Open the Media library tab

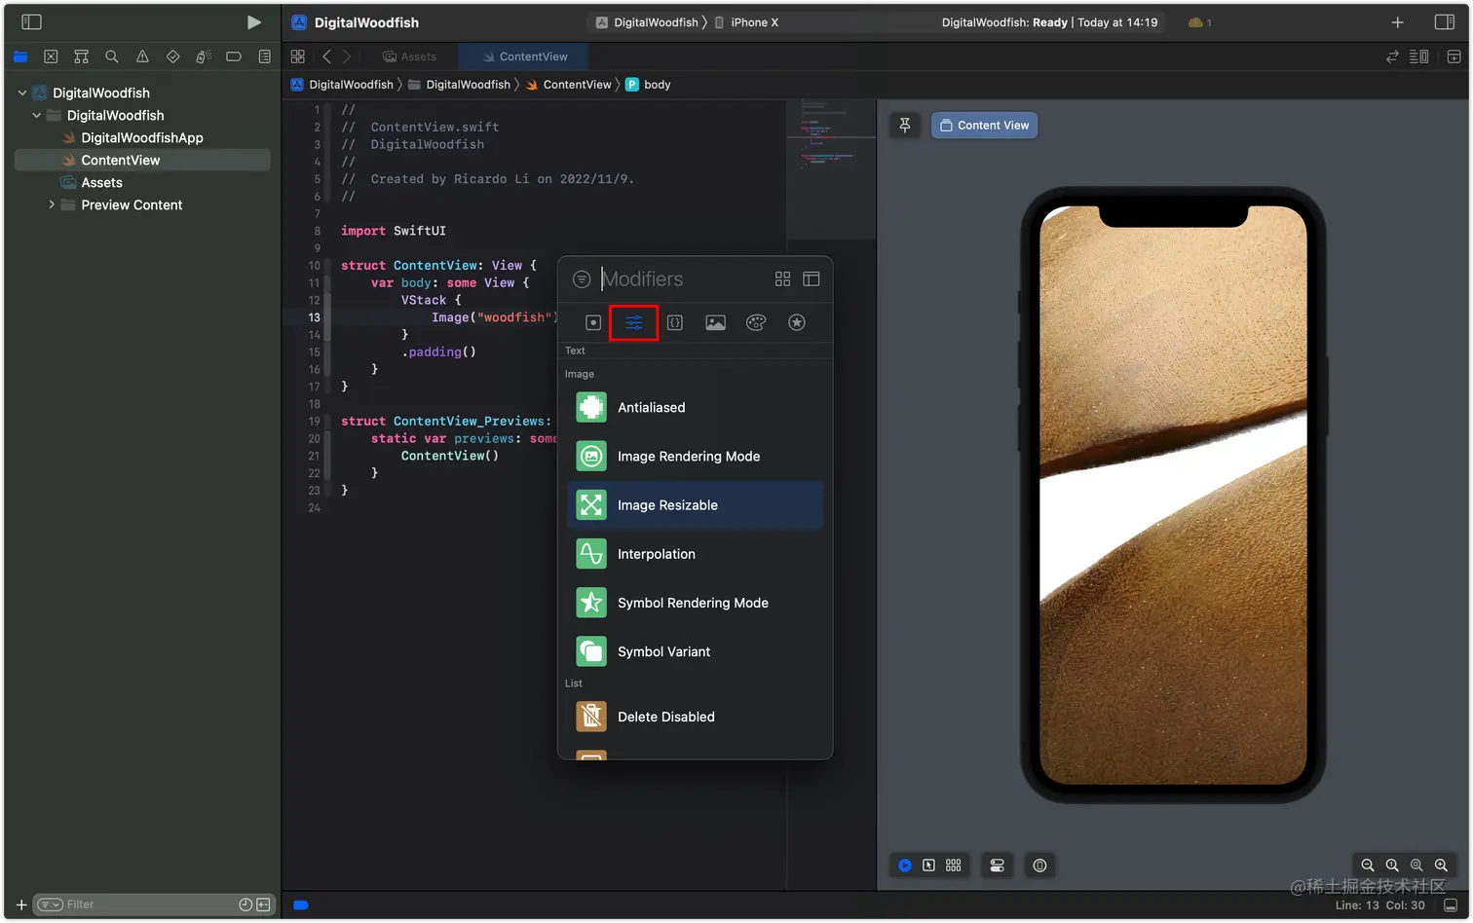tap(715, 322)
